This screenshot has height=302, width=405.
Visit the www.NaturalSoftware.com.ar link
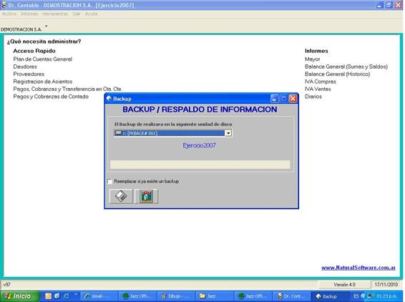pos(358,268)
